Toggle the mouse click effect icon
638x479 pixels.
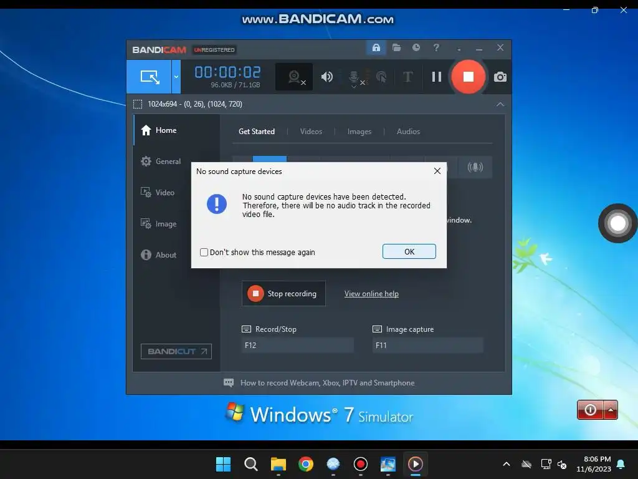tap(381, 77)
